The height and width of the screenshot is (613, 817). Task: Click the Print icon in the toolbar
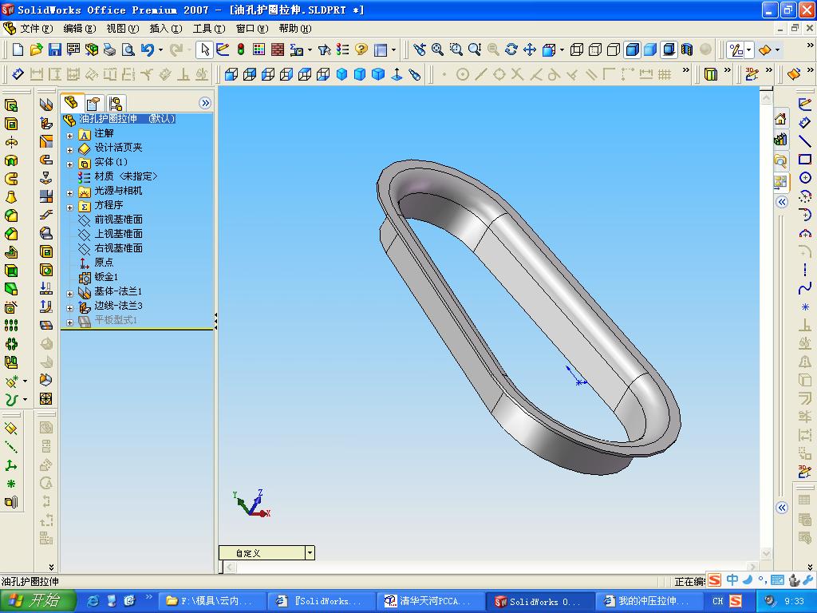click(109, 49)
